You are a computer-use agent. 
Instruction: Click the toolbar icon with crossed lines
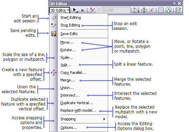point(151,10)
